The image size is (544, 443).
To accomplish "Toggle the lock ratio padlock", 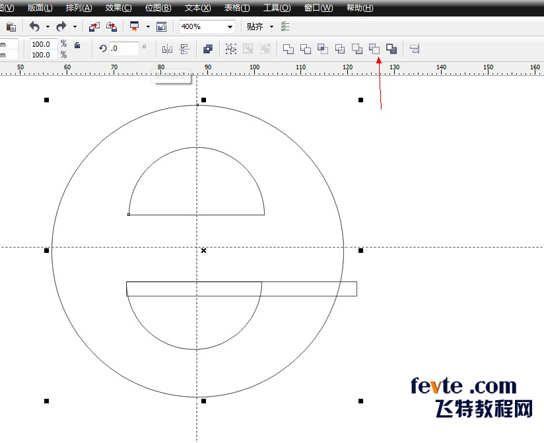I will (x=77, y=46).
